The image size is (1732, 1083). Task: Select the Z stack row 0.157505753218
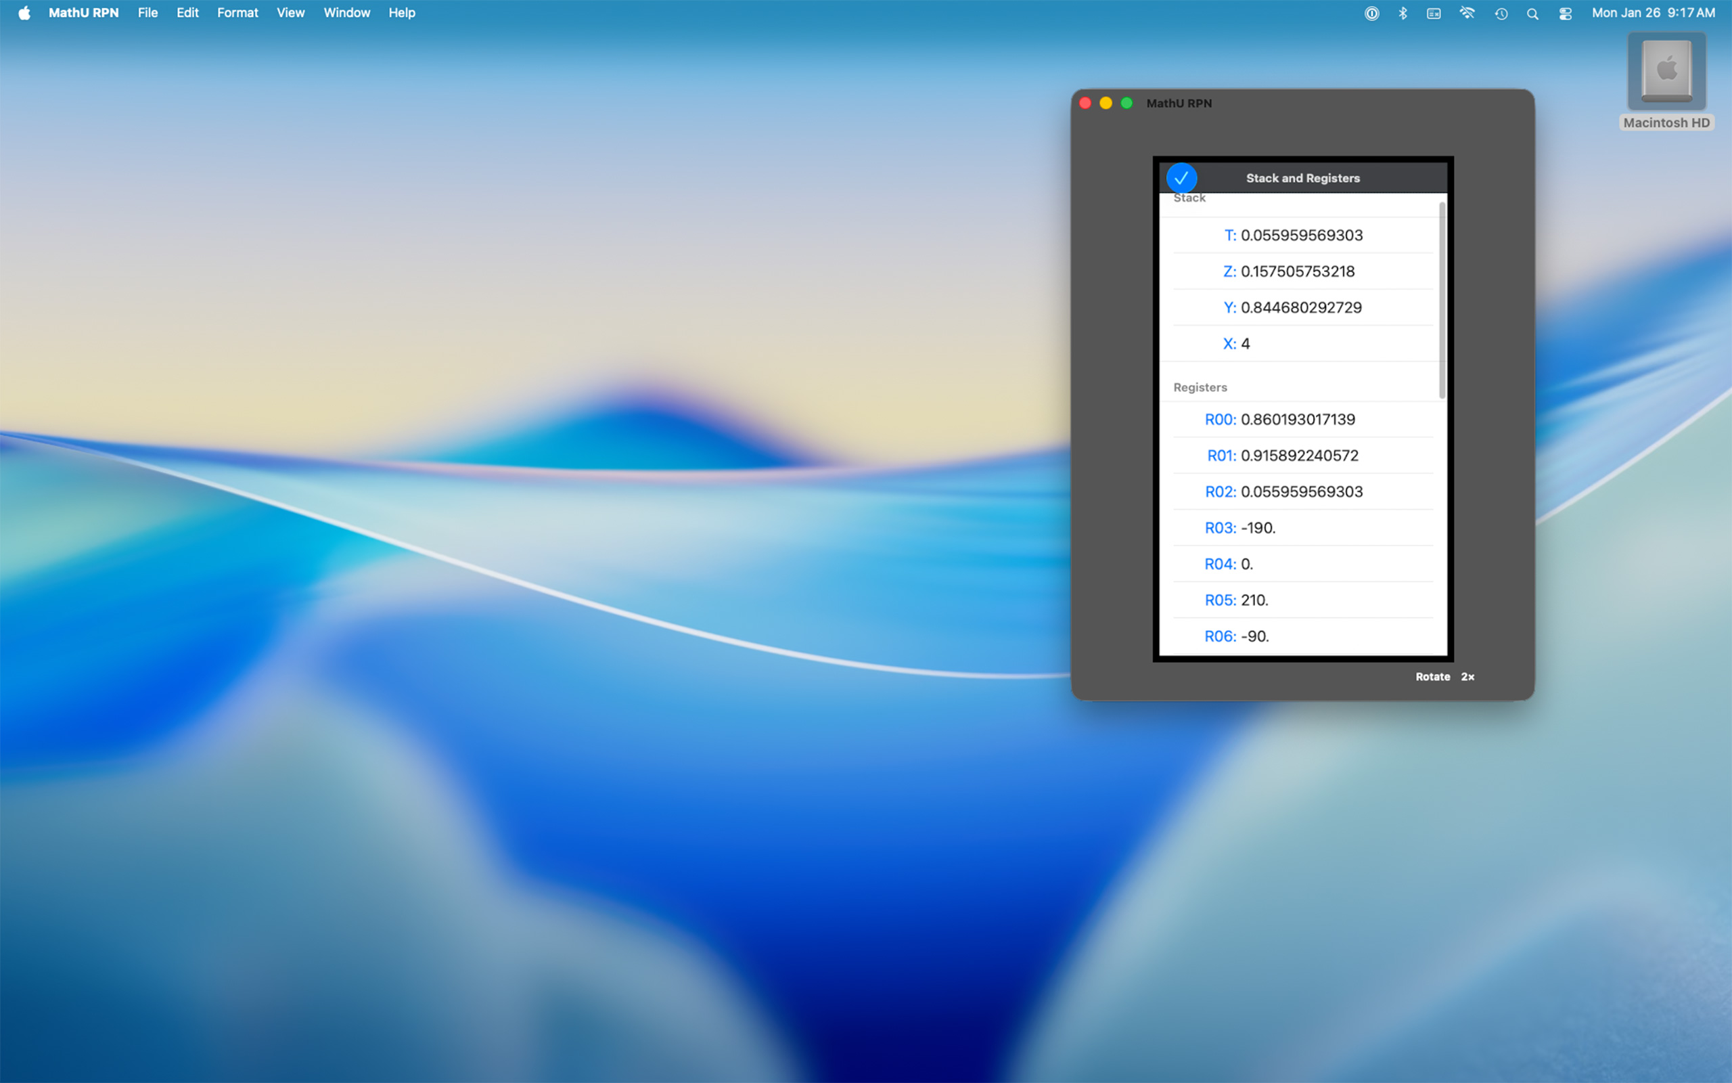[x=1302, y=271]
